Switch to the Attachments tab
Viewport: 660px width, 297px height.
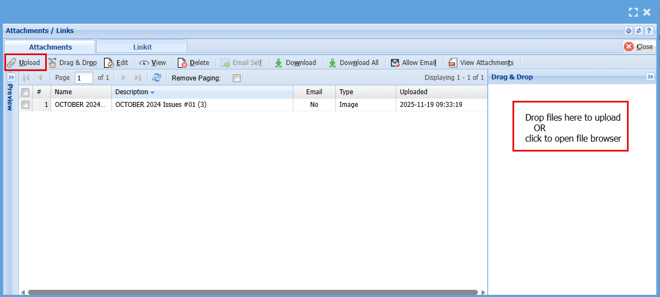click(x=50, y=47)
